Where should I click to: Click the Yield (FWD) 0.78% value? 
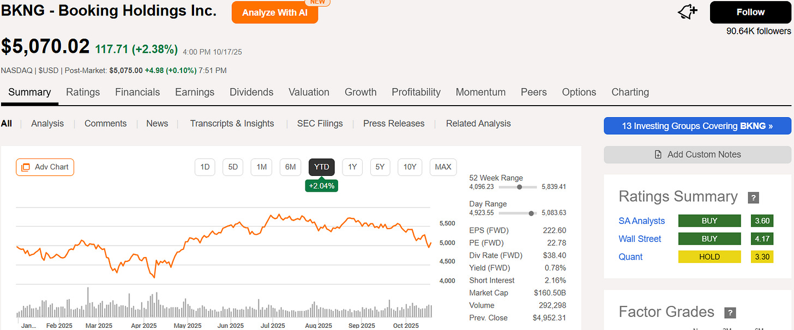click(x=555, y=268)
